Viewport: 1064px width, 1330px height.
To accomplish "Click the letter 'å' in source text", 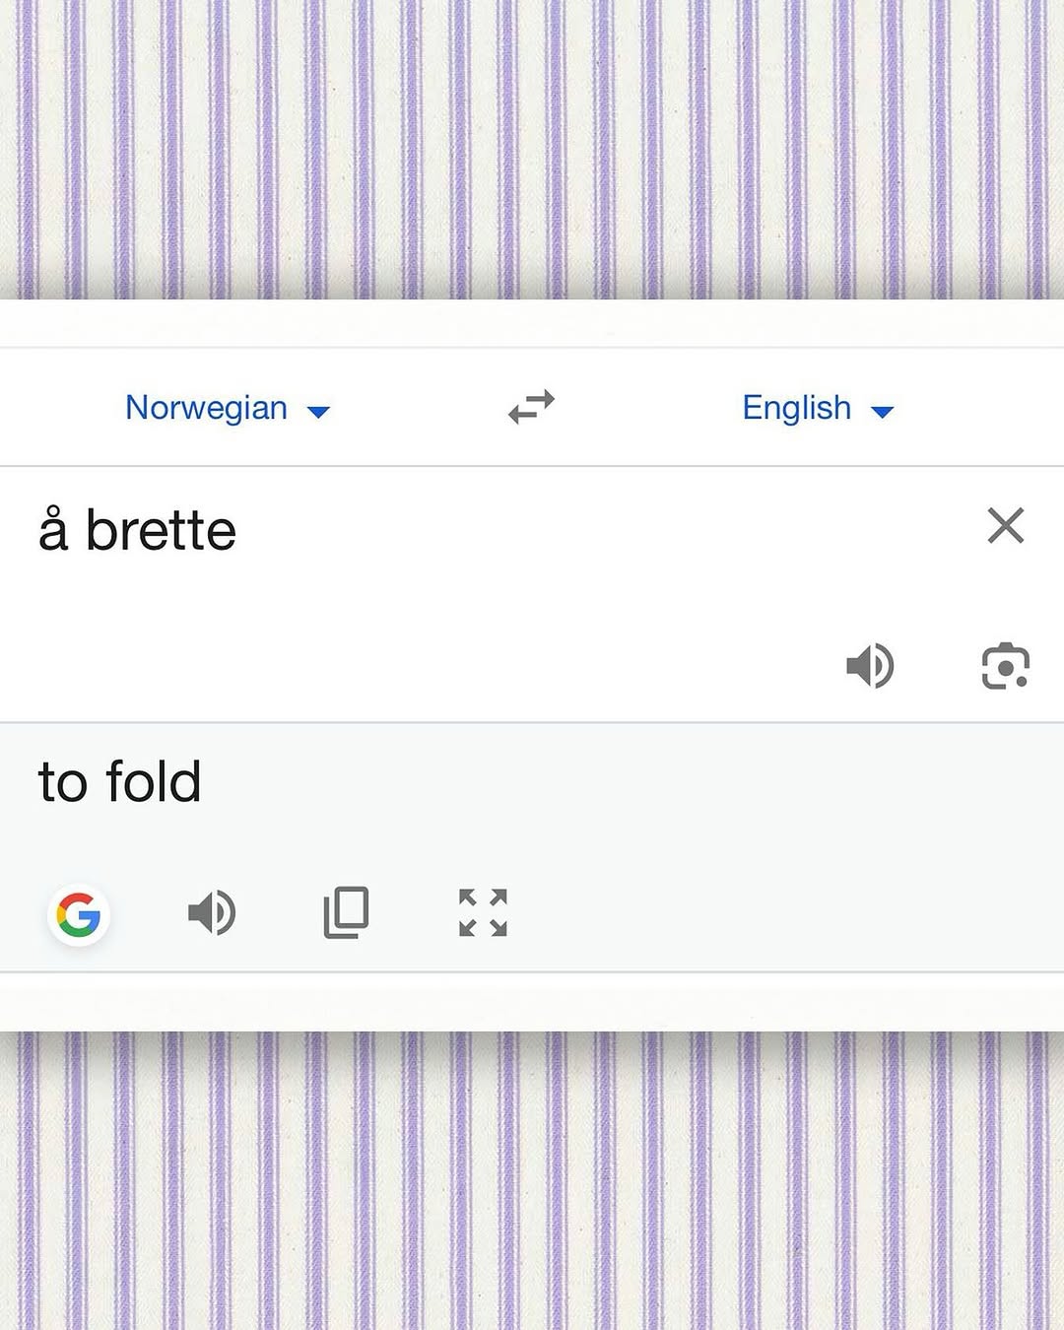I will point(53,530).
